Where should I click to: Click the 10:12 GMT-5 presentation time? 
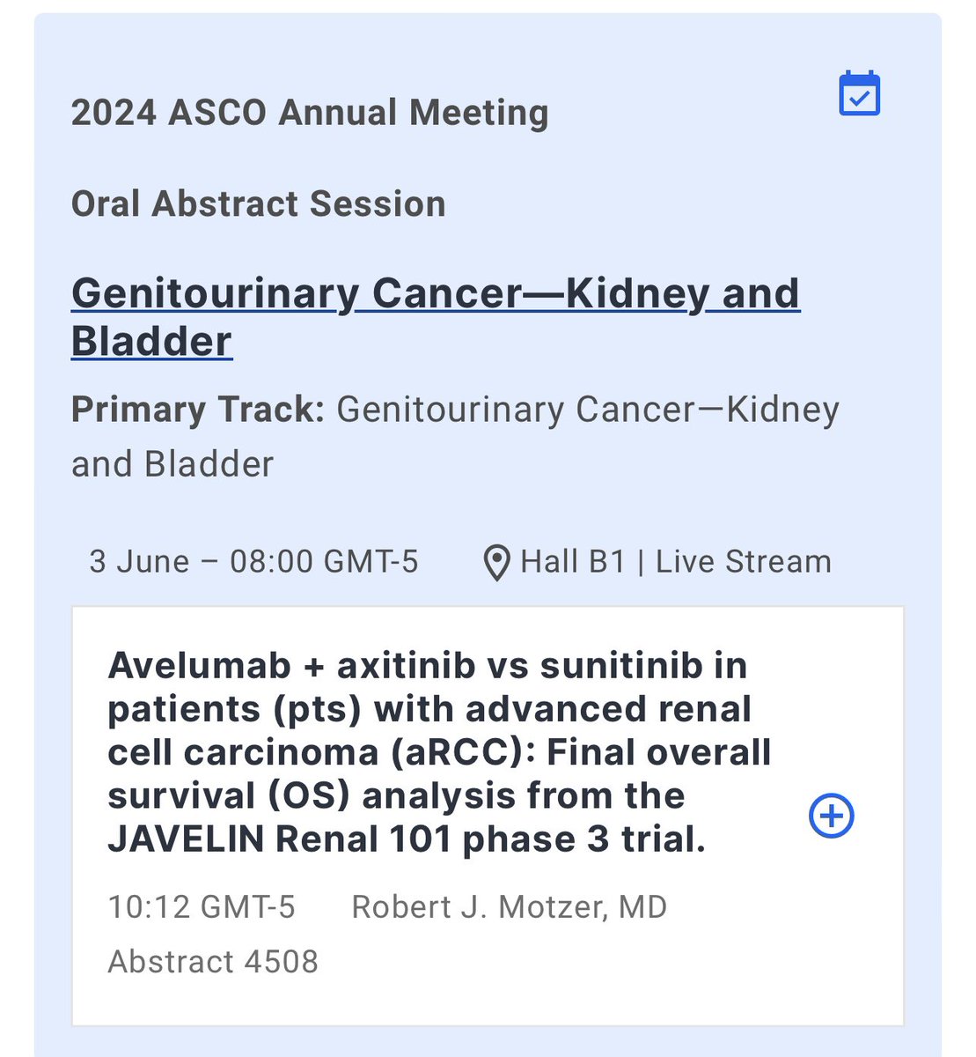(x=202, y=907)
